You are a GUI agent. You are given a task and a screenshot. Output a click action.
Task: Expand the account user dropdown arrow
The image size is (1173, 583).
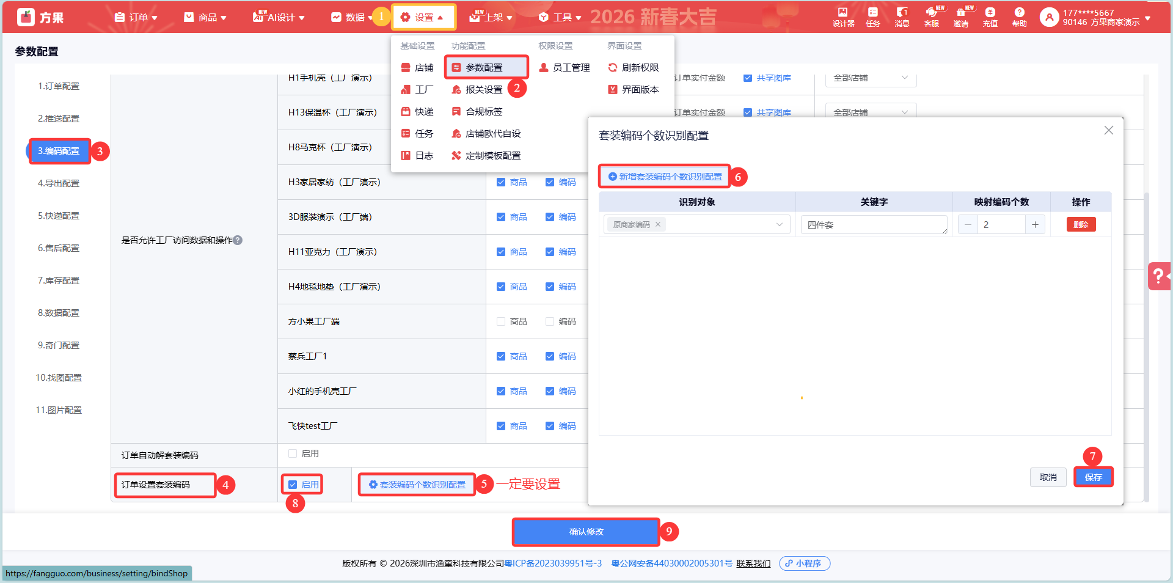click(1148, 18)
